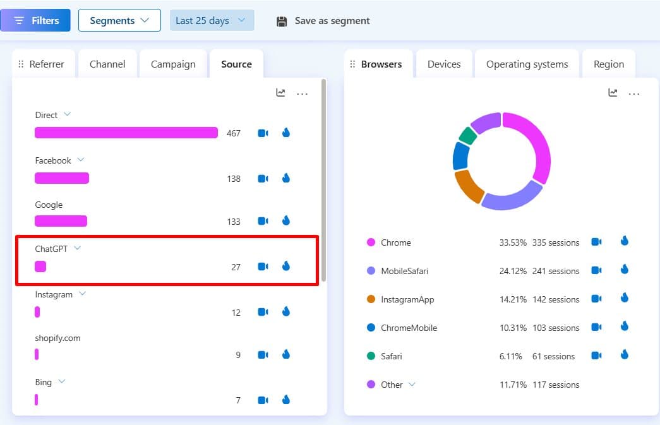The image size is (660, 425).
Task: View shopify.com heatmaps icon
Action: [x=286, y=354]
